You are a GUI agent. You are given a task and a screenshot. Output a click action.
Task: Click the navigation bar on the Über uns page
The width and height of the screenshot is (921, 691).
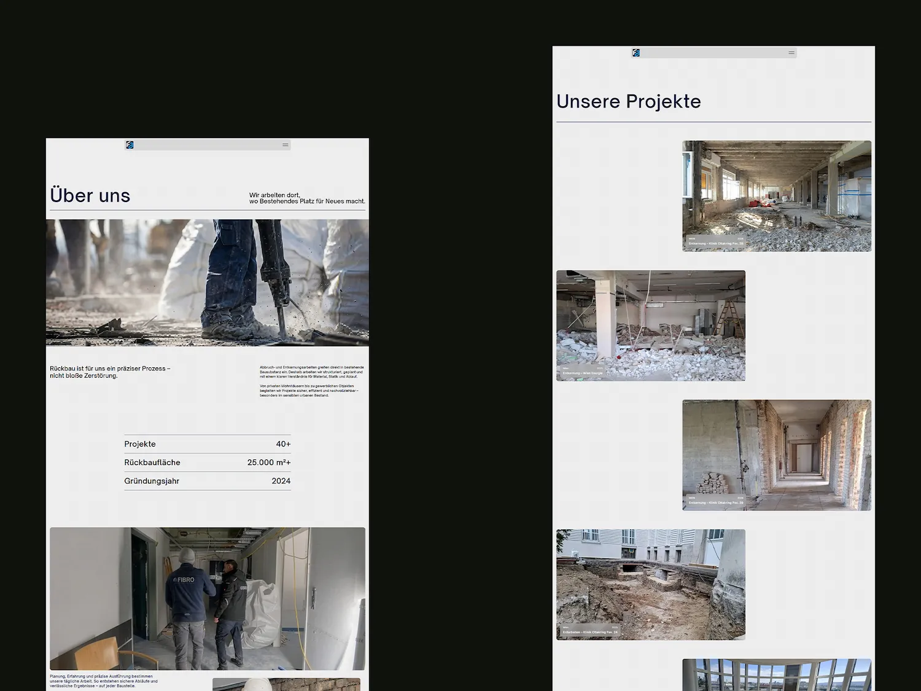click(x=208, y=145)
